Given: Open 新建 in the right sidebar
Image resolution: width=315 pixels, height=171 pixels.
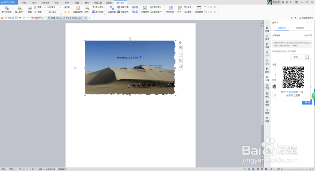Looking at the screenshot, I should pos(267,29).
